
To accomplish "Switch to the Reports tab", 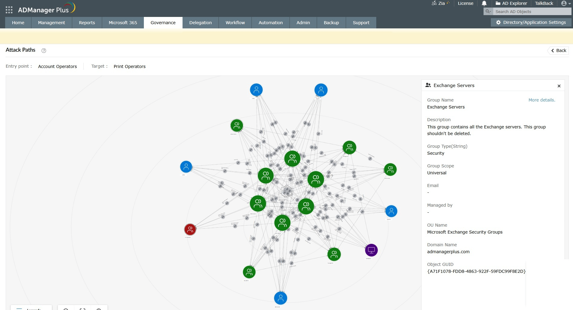I will tap(87, 22).
